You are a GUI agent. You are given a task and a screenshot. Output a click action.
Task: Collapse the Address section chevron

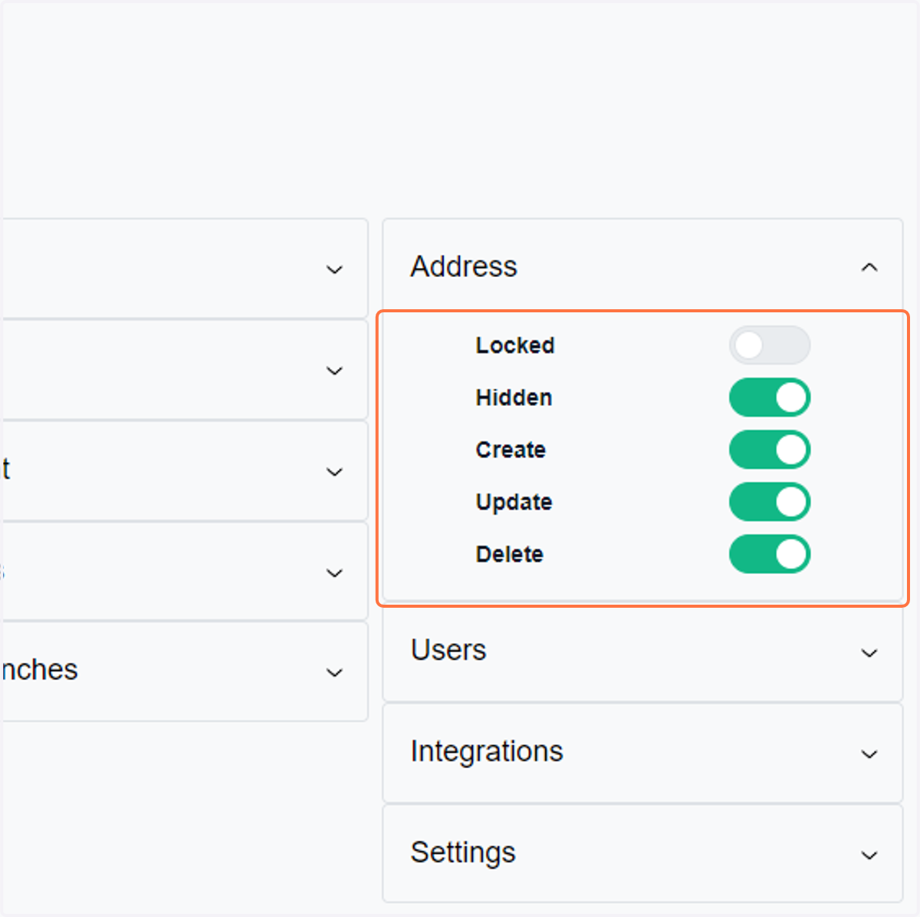pyautogui.click(x=869, y=268)
